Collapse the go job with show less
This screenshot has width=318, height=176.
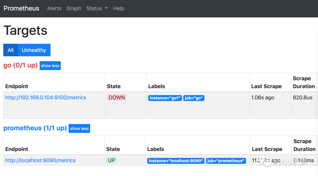50,66
